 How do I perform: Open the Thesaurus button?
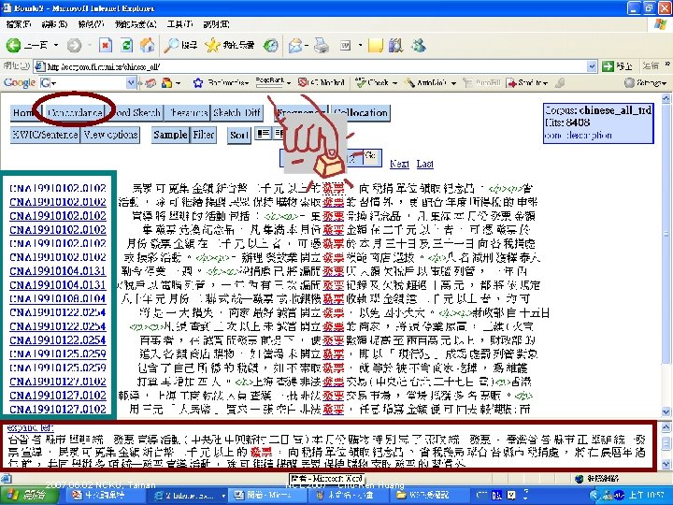pyautogui.click(x=188, y=113)
